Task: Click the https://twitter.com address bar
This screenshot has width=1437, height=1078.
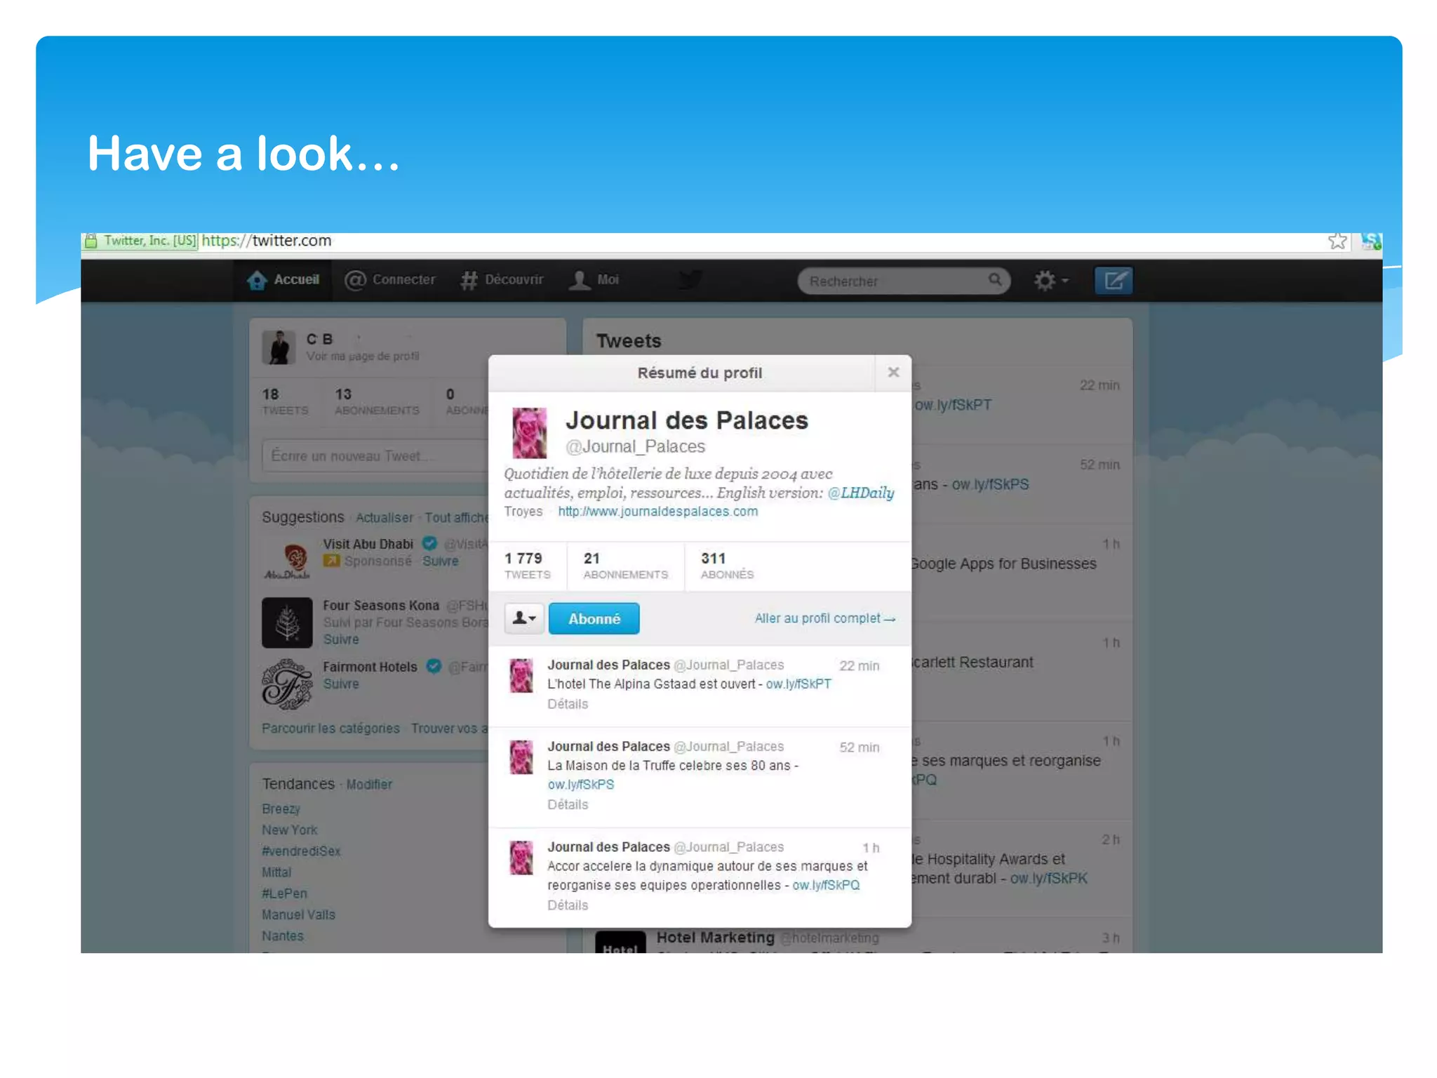Action: (267, 241)
